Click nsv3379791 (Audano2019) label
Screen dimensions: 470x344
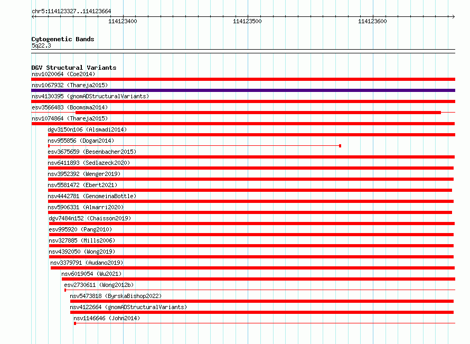[x=87, y=263]
